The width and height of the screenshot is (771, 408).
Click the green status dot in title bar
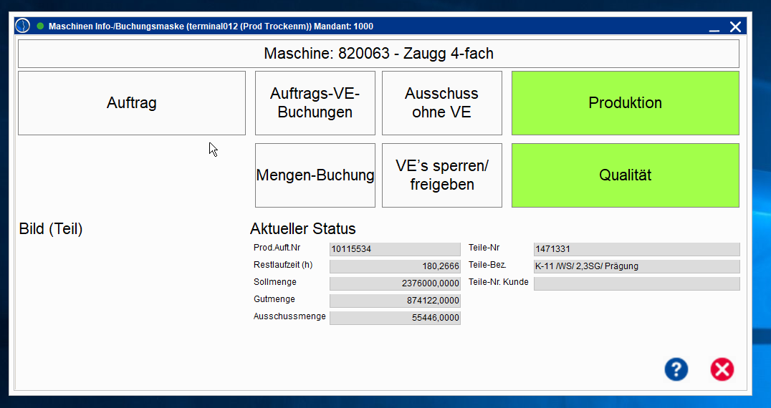pos(40,26)
